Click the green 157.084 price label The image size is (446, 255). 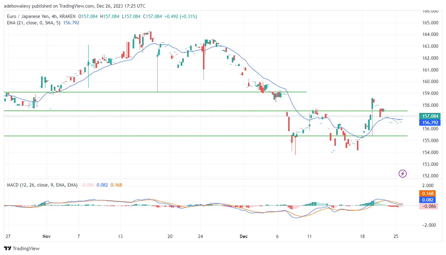430,116
